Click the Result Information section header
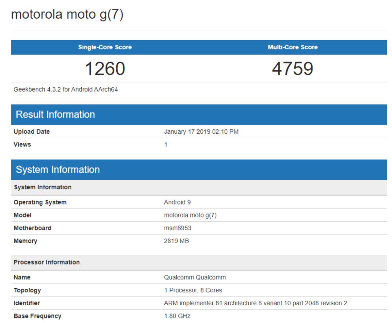This screenshot has width=392, height=323. (56, 114)
